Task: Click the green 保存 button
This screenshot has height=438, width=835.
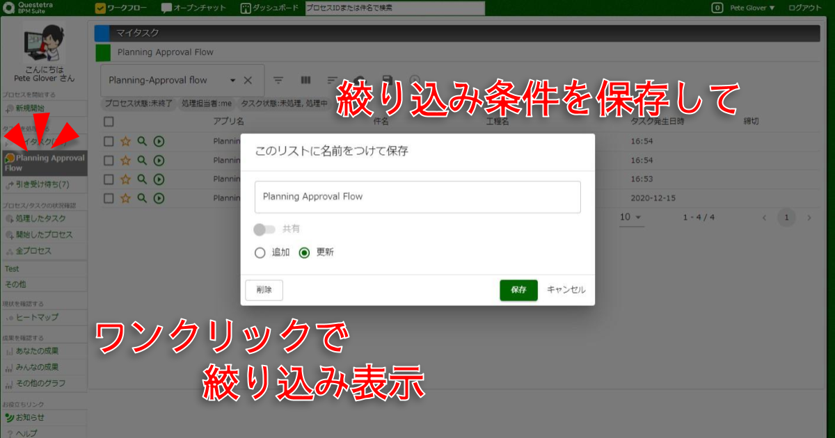Action: [x=518, y=290]
